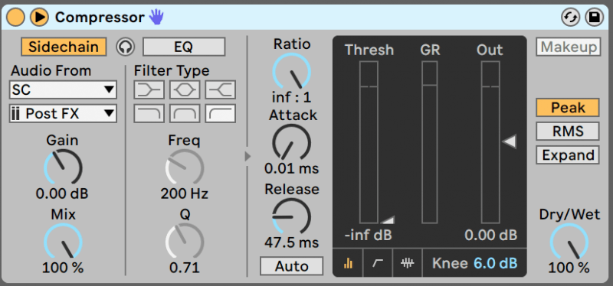Select RMS detection mode
The image size is (613, 286).
point(568,132)
